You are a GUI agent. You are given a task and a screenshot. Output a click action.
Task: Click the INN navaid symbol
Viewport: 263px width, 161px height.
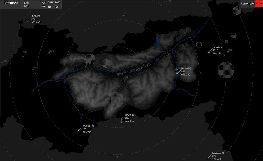tap(124, 78)
